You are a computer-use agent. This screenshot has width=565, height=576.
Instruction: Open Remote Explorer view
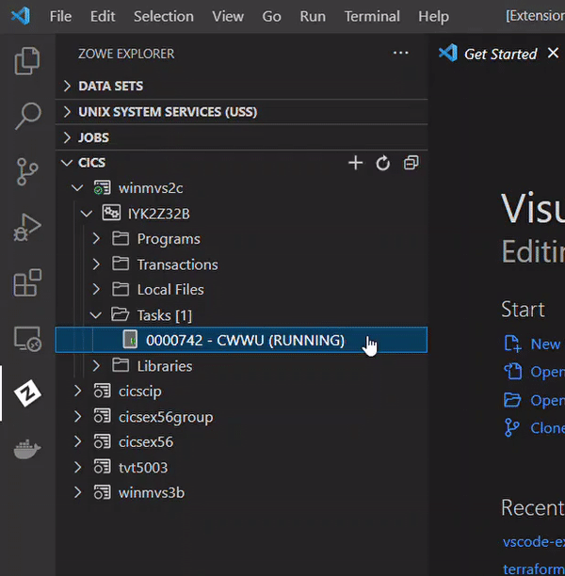click(27, 338)
